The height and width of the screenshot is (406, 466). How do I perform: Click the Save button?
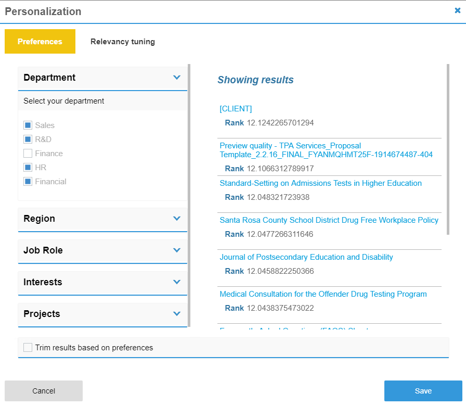tap(423, 391)
